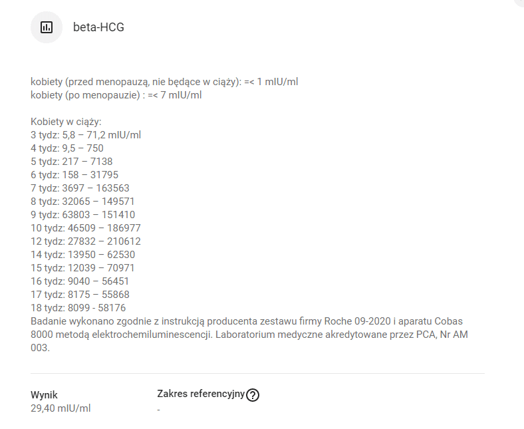The image size is (524, 429).
Task: Click the '7 tydz: 3697 – 163563' row
Action: click(x=80, y=188)
